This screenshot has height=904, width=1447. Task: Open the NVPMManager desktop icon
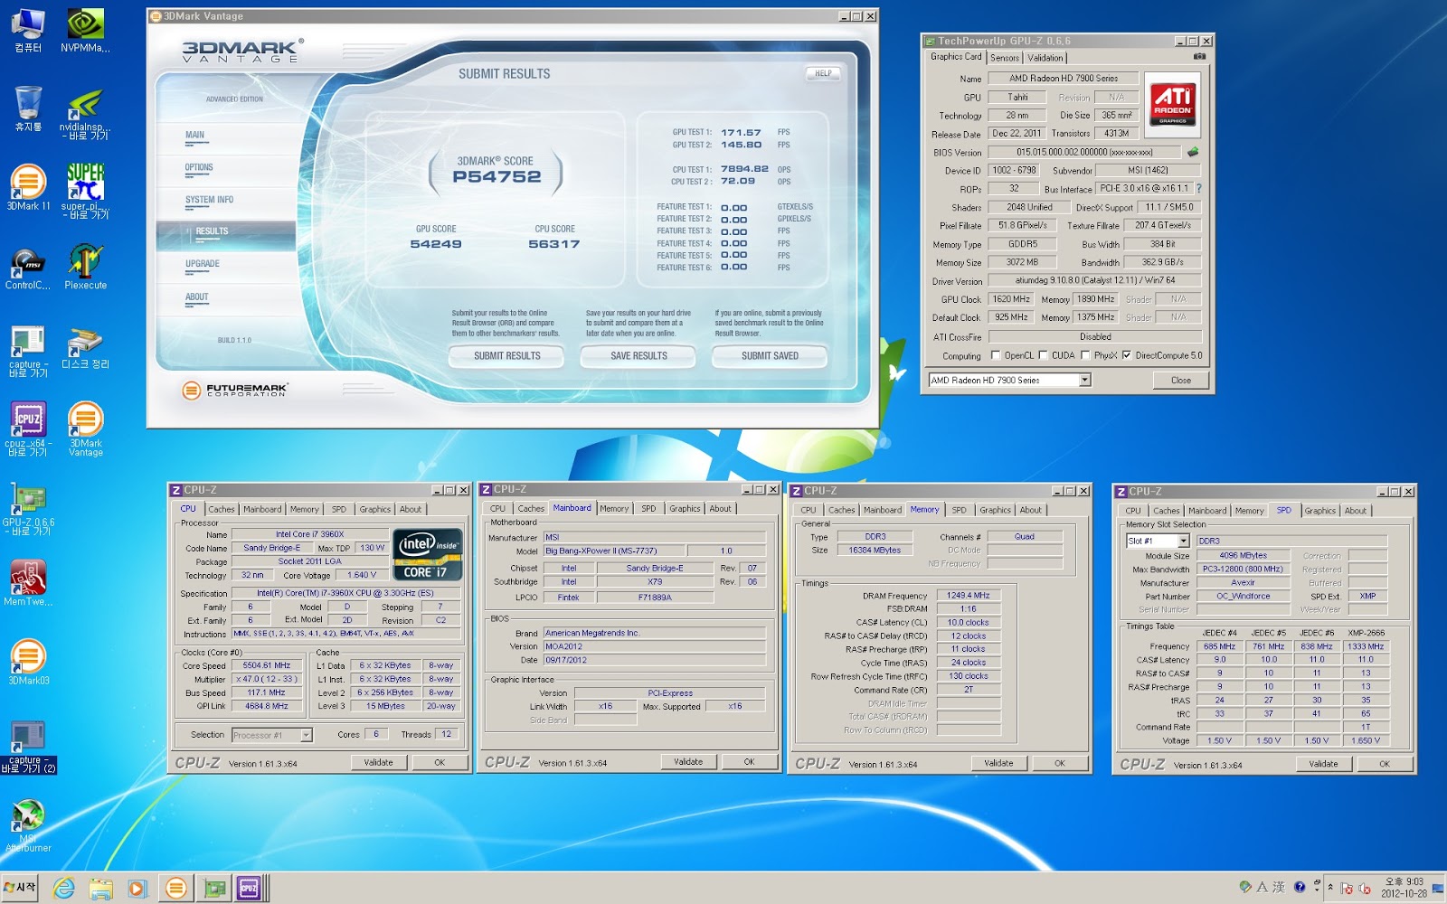pos(86,31)
